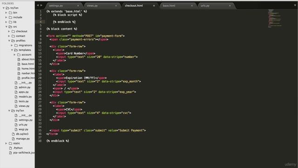The image size is (298, 168).
Task: Click the 'Submit Payment' value on line 35
Action: coord(131,131)
